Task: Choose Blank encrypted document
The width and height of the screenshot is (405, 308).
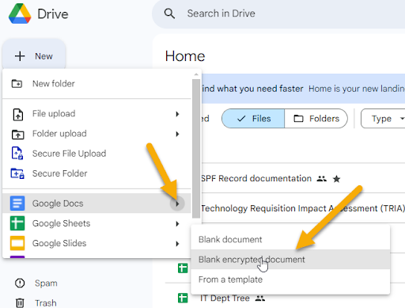Action: click(x=290, y=260)
